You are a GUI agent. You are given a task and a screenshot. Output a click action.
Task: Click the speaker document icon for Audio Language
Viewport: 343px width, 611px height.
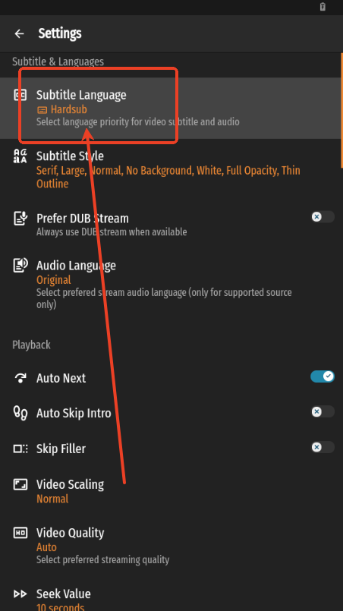[x=20, y=266]
